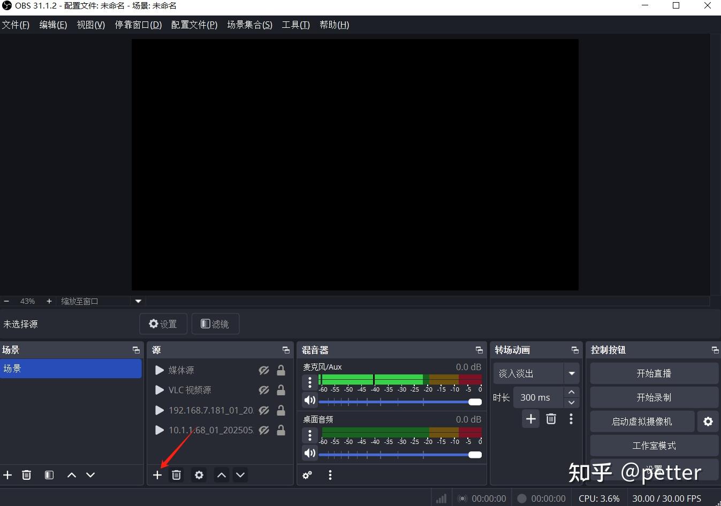Select the 场景 entry in the scenes list
Image resolution: width=721 pixels, height=506 pixels.
coord(71,369)
